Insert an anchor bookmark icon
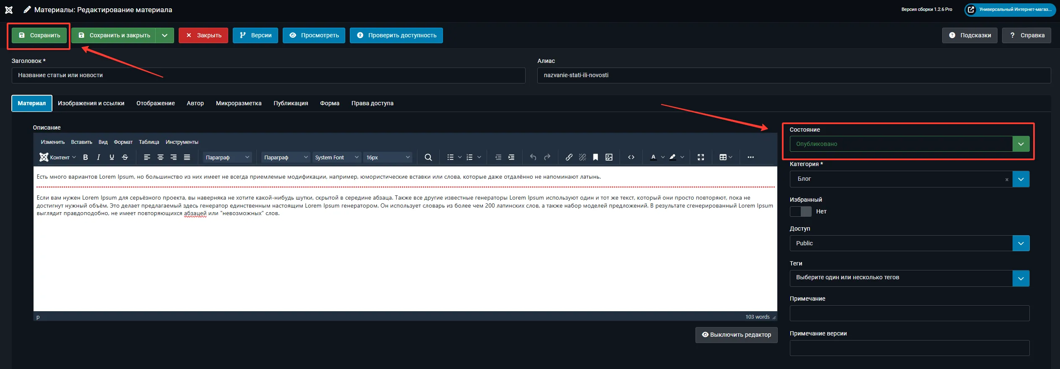Screen dimensions: 1060x369 tap(595, 157)
